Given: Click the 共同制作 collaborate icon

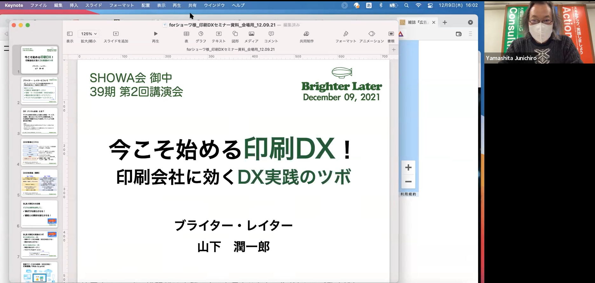Looking at the screenshot, I should click(306, 36).
